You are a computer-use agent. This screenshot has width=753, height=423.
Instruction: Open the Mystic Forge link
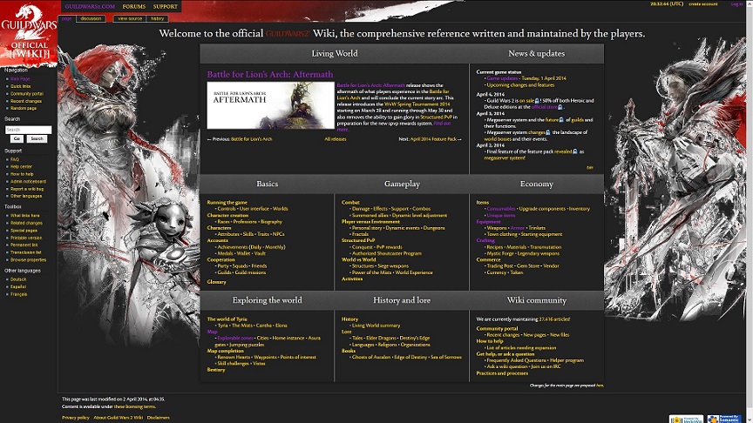coord(500,253)
